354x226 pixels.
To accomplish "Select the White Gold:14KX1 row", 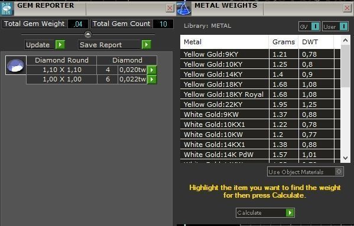I will pyautogui.click(x=260, y=145).
